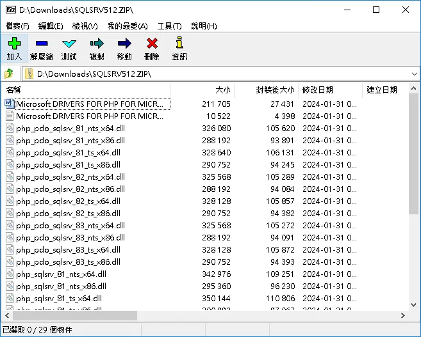The height and width of the screenshot is (337, 421).
Task: Click the vertical scrollbar thumb
Action: click(414, 153)
